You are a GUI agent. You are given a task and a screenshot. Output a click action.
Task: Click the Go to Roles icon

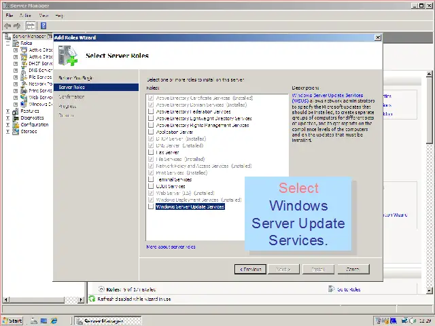(332, 289)
